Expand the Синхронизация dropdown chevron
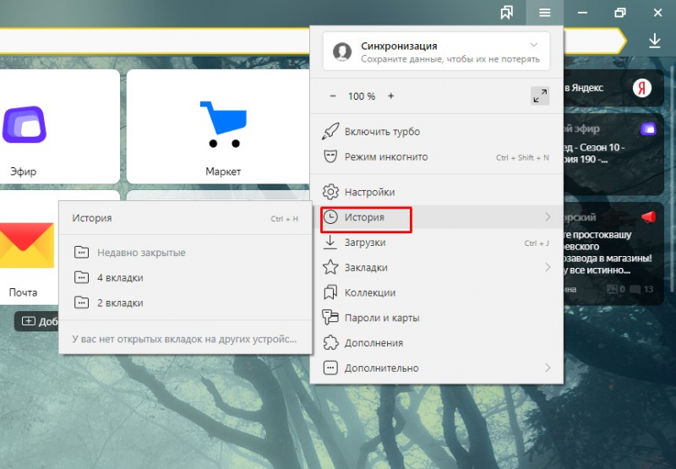This screenshot has height=469, width=676. pyautogui.click(x=534, y=45)
